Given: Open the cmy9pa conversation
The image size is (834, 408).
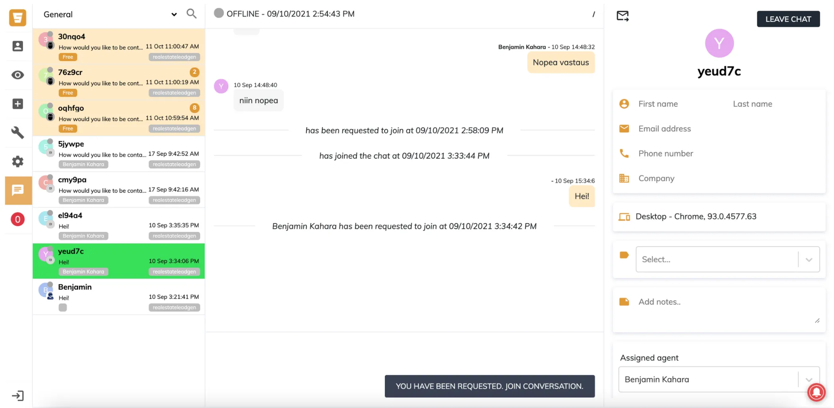Looking at the screenshot, I should (x=119, y=189).
